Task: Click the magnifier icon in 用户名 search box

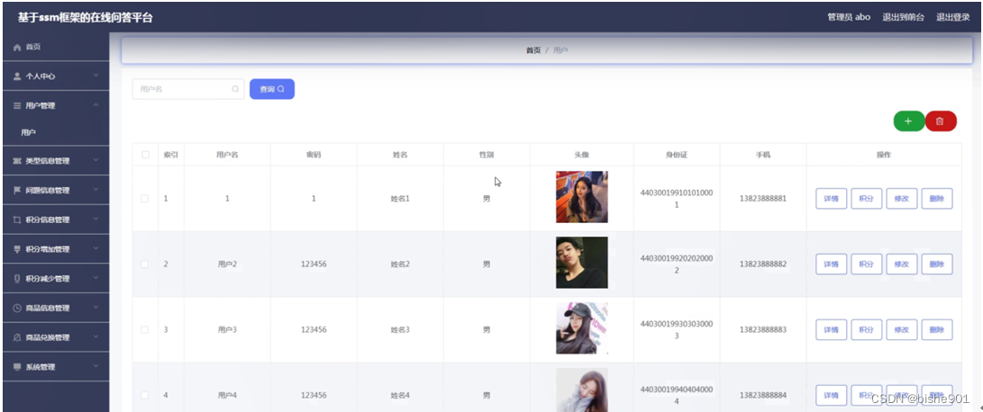Action: [235, 89]
